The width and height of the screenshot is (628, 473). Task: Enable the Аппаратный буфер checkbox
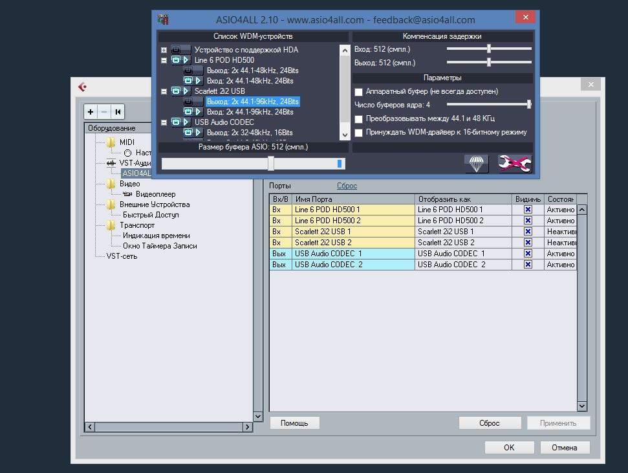pos(358,92)
